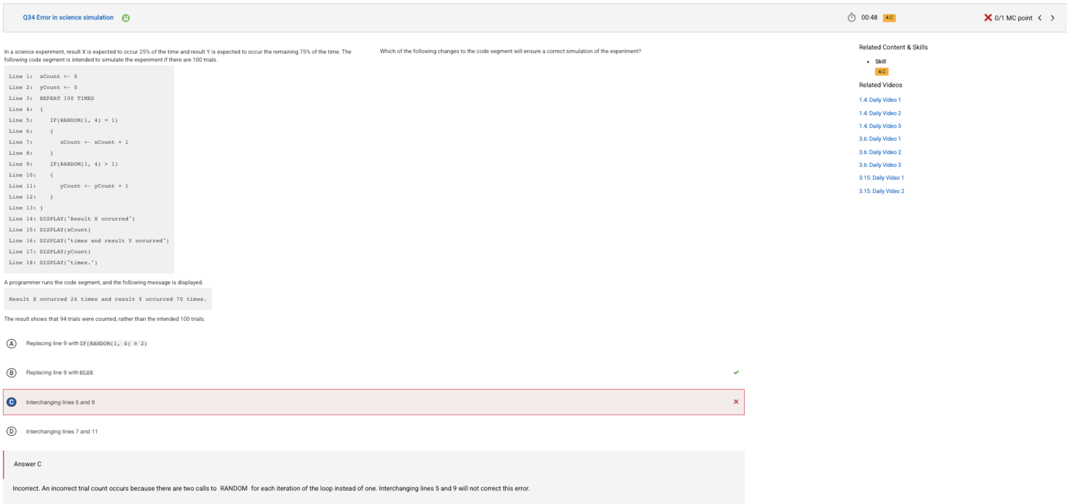Click selected answer C radio button

pyautogui.click(x=12, y=402)
